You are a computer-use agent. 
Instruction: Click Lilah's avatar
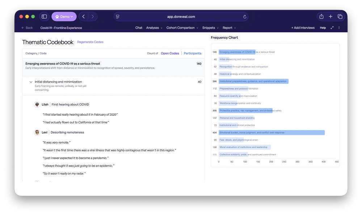37,104
